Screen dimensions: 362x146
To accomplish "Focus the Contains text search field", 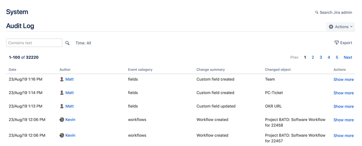I will click(x=34, y=43).
